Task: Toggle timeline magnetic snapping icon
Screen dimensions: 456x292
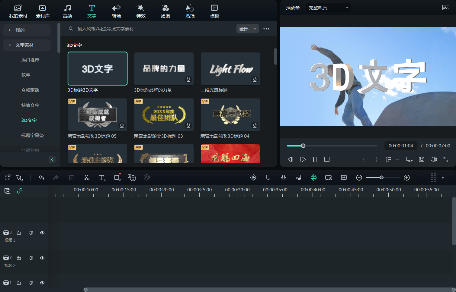Action: click(x=313, y=177)
